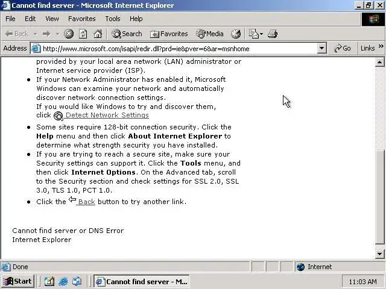Viewport: 386px width, 289px height.
Task: Open the Help menu
Action: pos(136,19)
